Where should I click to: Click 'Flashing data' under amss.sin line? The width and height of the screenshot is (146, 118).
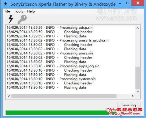point(75,62)
